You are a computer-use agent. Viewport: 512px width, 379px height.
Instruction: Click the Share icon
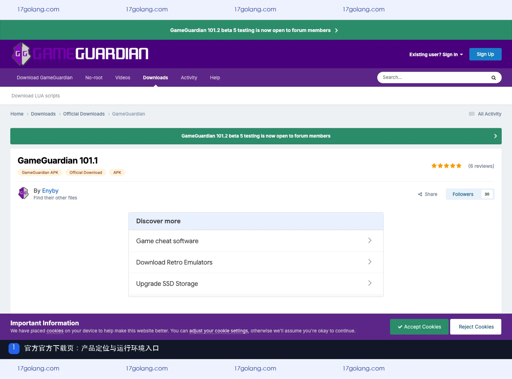[420, 194]
